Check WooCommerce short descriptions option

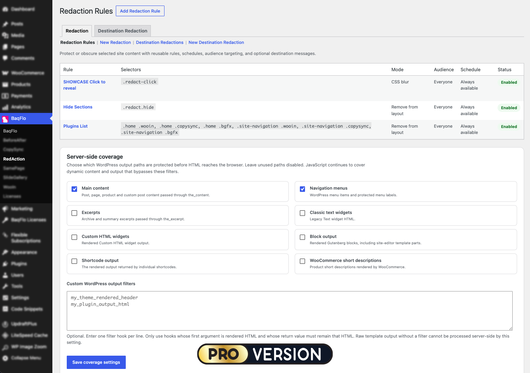click(302, 261)
